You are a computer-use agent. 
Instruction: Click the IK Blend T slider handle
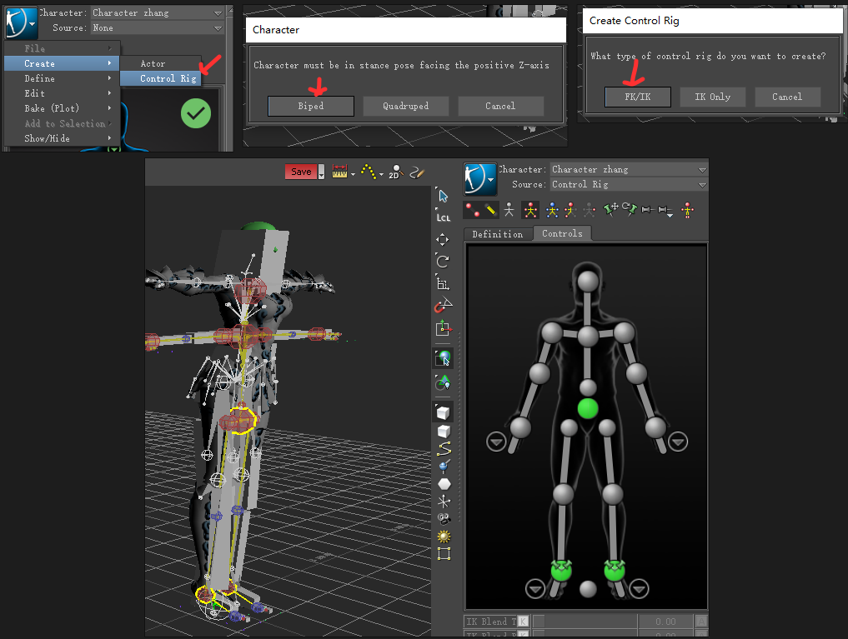click(538, 622)
